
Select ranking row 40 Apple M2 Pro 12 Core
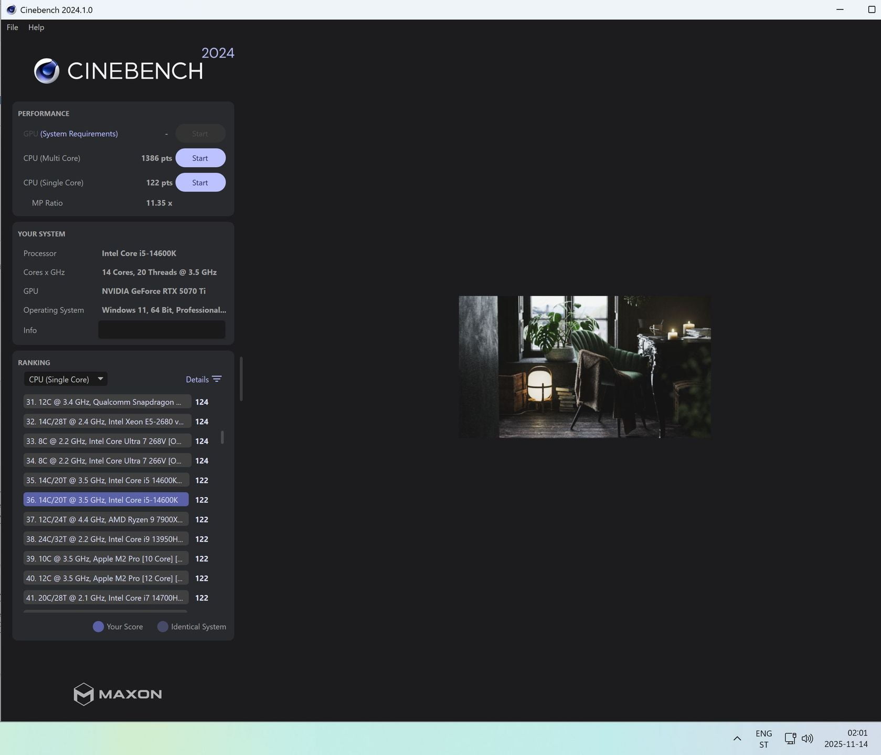tap(106, 578)
